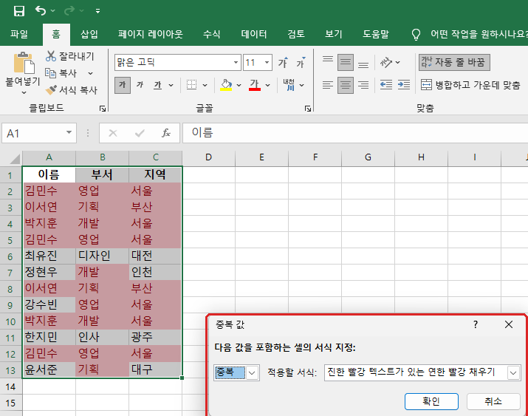Toggle bold formatting
528x416 pixels.
(123, 85)
